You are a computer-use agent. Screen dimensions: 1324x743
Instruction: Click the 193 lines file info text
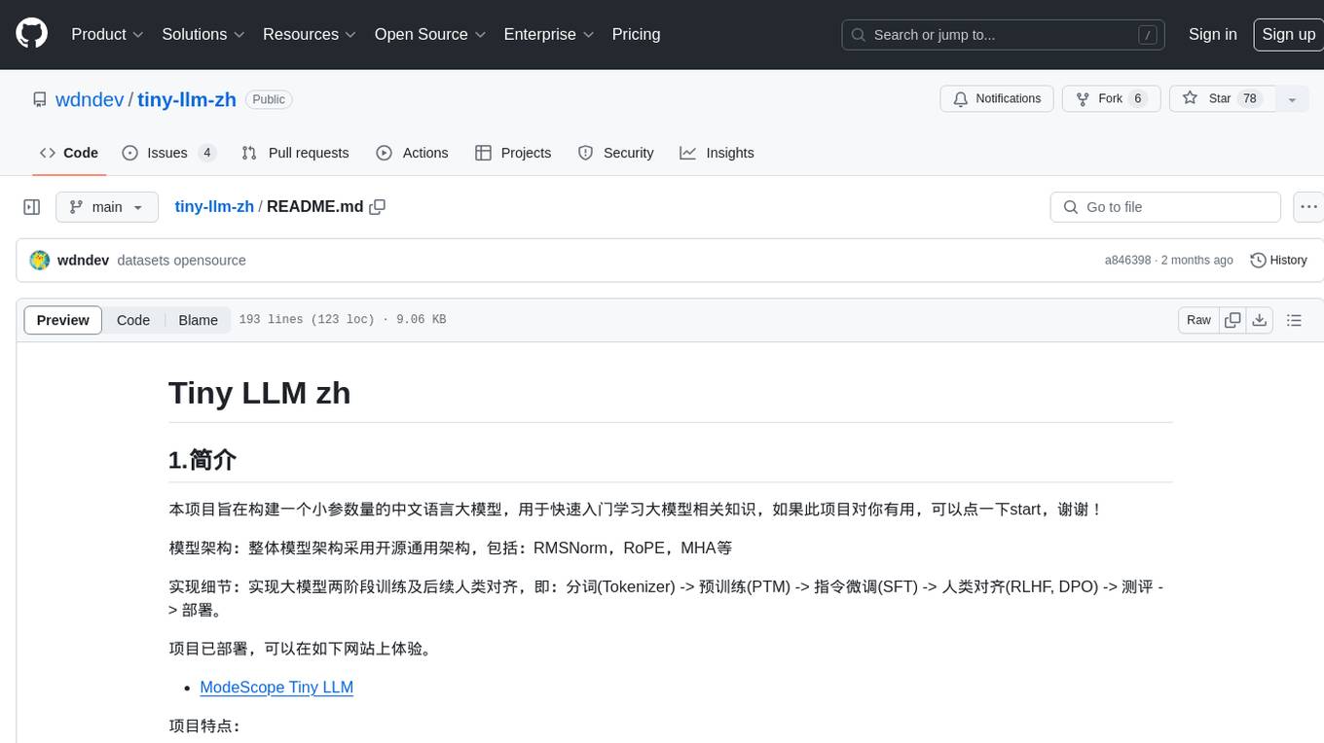click(342, 320)
